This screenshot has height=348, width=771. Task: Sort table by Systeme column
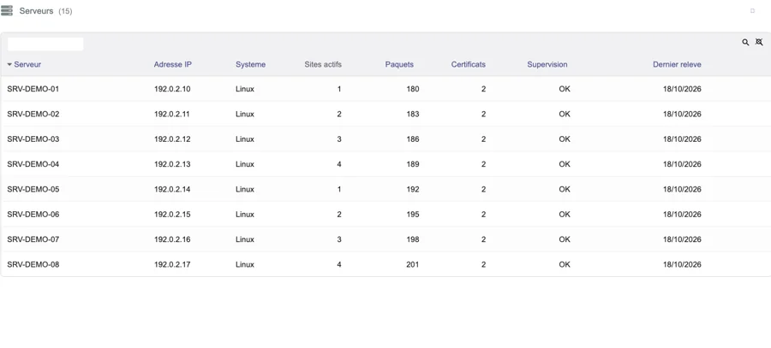point(250,64)
